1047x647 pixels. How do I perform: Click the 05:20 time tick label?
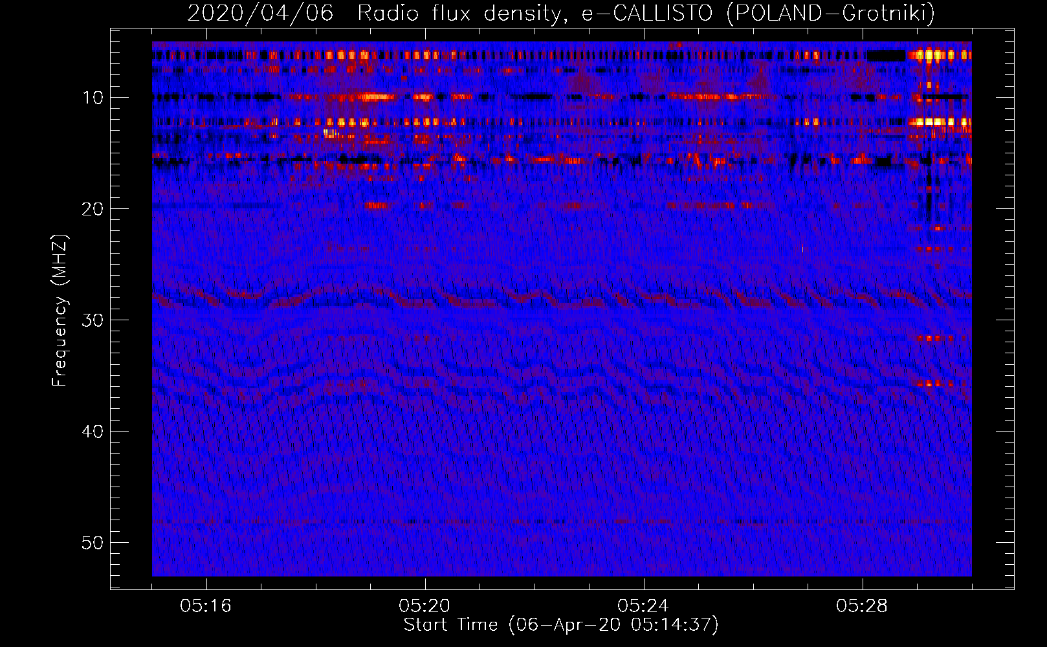coord(424,606)
